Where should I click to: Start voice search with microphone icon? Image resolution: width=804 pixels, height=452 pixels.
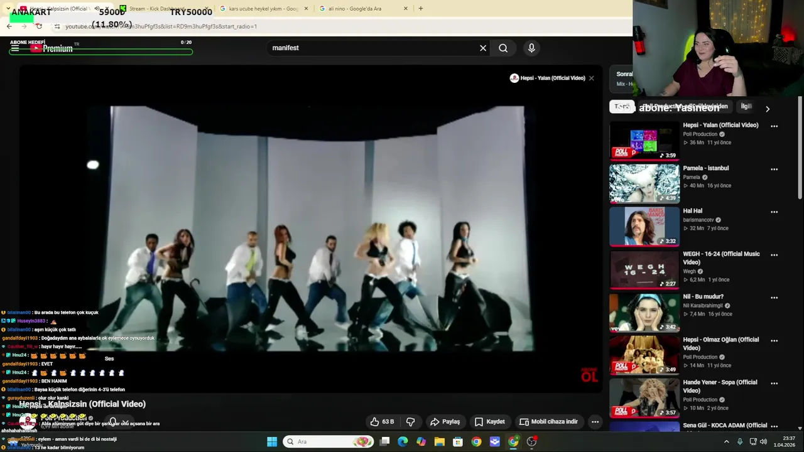[x=531, y=48]
